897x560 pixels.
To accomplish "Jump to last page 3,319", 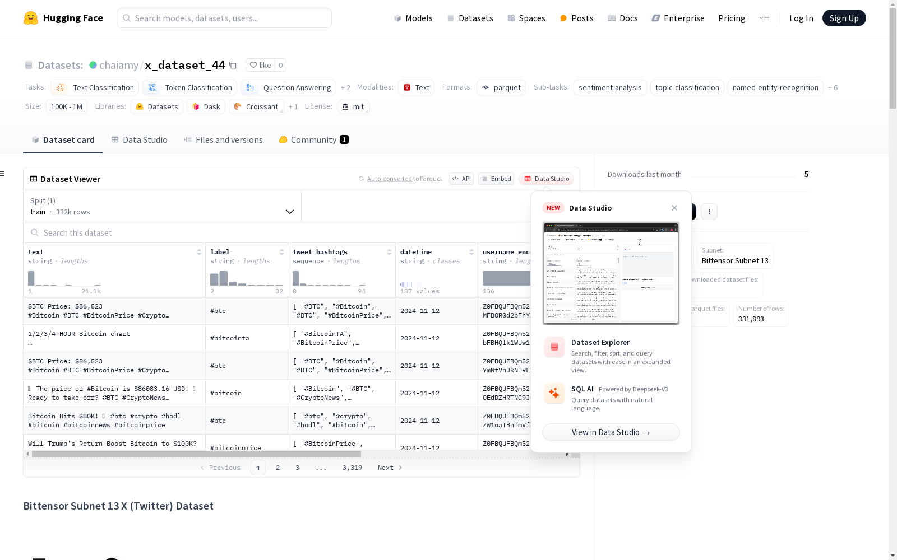I will coord(352,468).
